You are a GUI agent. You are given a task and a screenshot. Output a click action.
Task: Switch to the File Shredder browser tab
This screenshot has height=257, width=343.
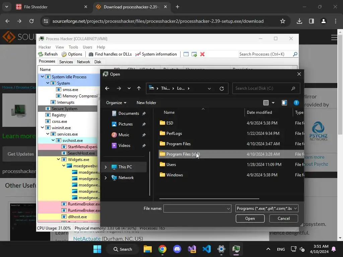[52, 7]
